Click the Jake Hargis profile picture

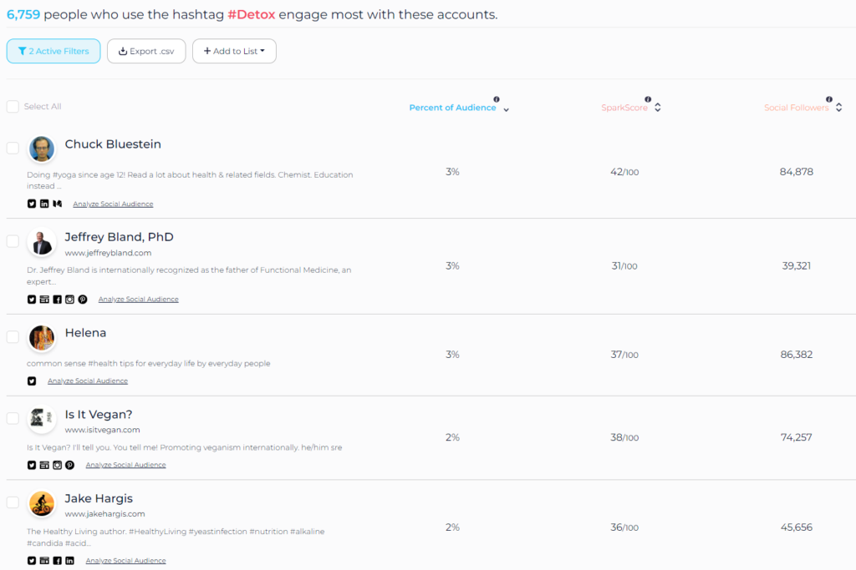click(x=42, y=503)
